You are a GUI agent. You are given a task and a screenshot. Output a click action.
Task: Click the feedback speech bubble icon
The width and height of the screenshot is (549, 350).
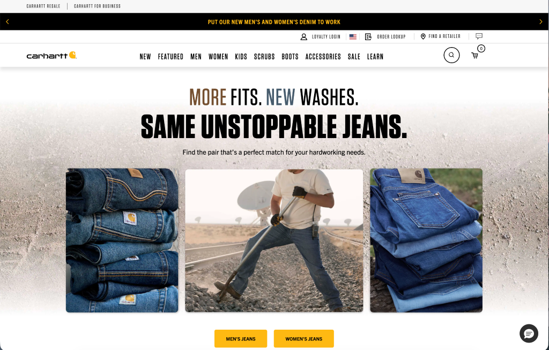click(x=479, y=36)
